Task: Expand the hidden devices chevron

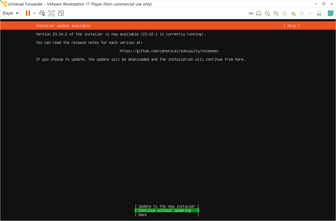Action: click(251, 13)
